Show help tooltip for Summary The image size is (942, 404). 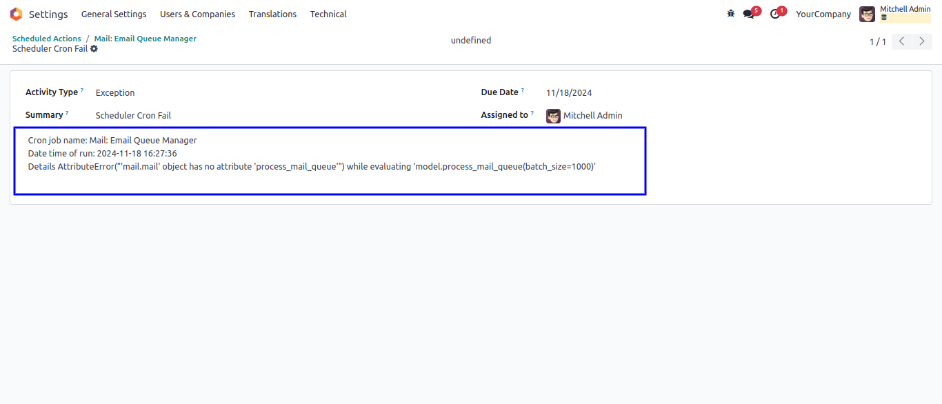click(67, 113)
